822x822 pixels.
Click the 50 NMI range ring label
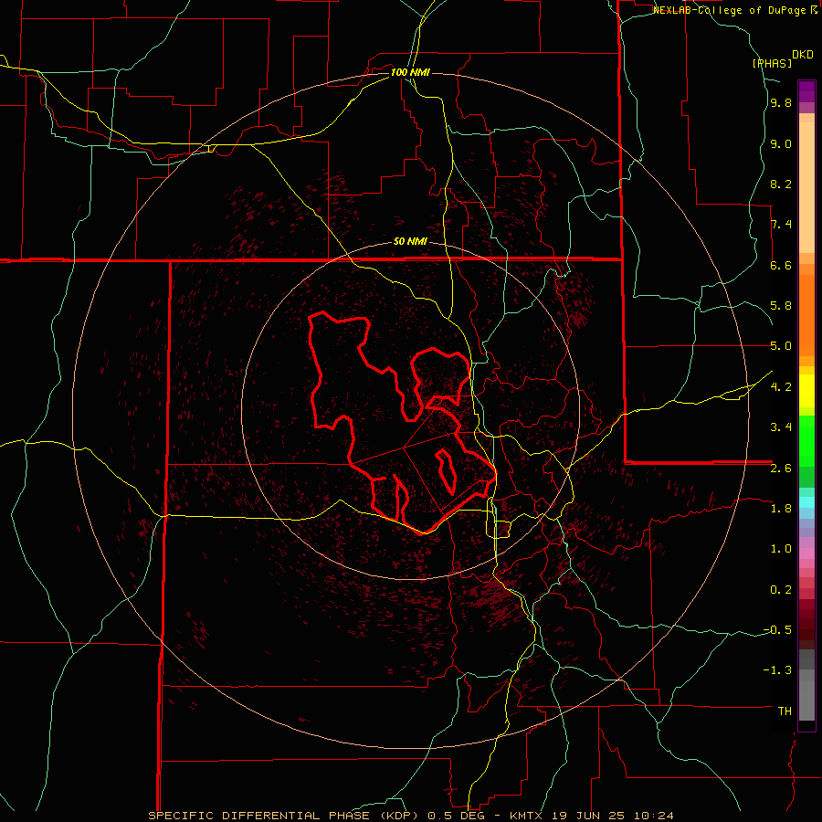tap(410, 242)
